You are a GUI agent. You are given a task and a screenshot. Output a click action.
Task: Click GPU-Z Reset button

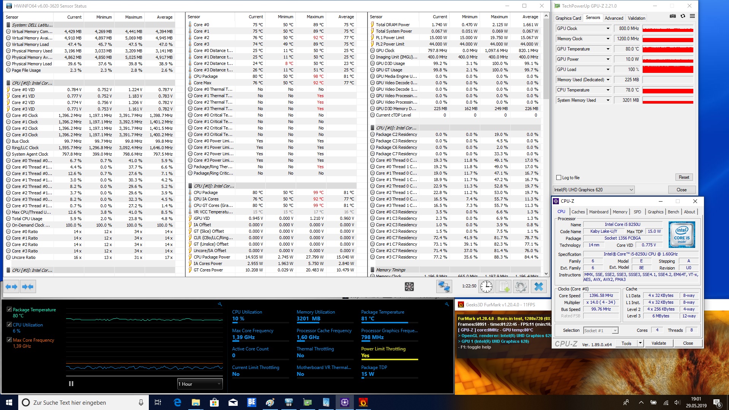point(684,177)
